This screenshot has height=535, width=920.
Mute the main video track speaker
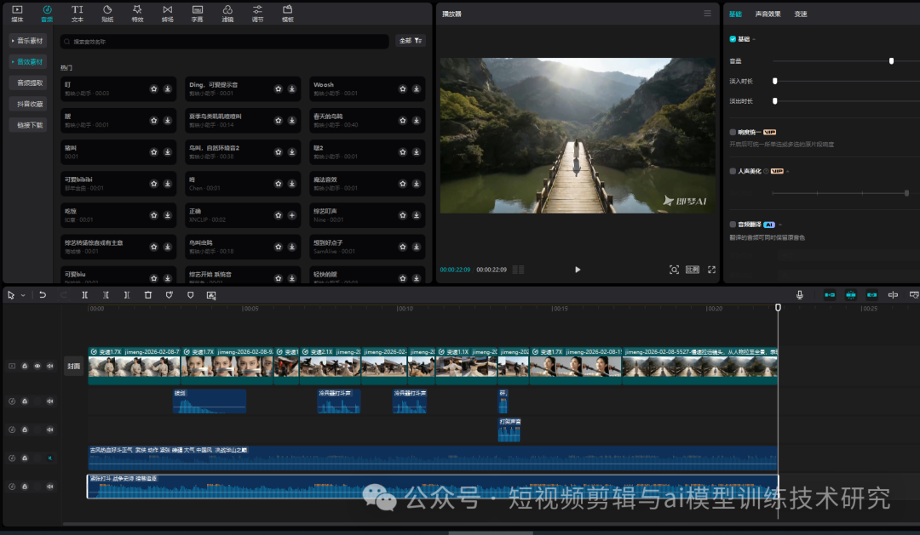pos(50,367)
